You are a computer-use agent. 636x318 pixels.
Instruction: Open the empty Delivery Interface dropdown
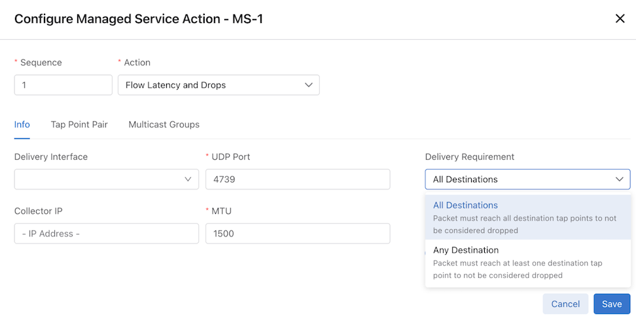point(106,179)
